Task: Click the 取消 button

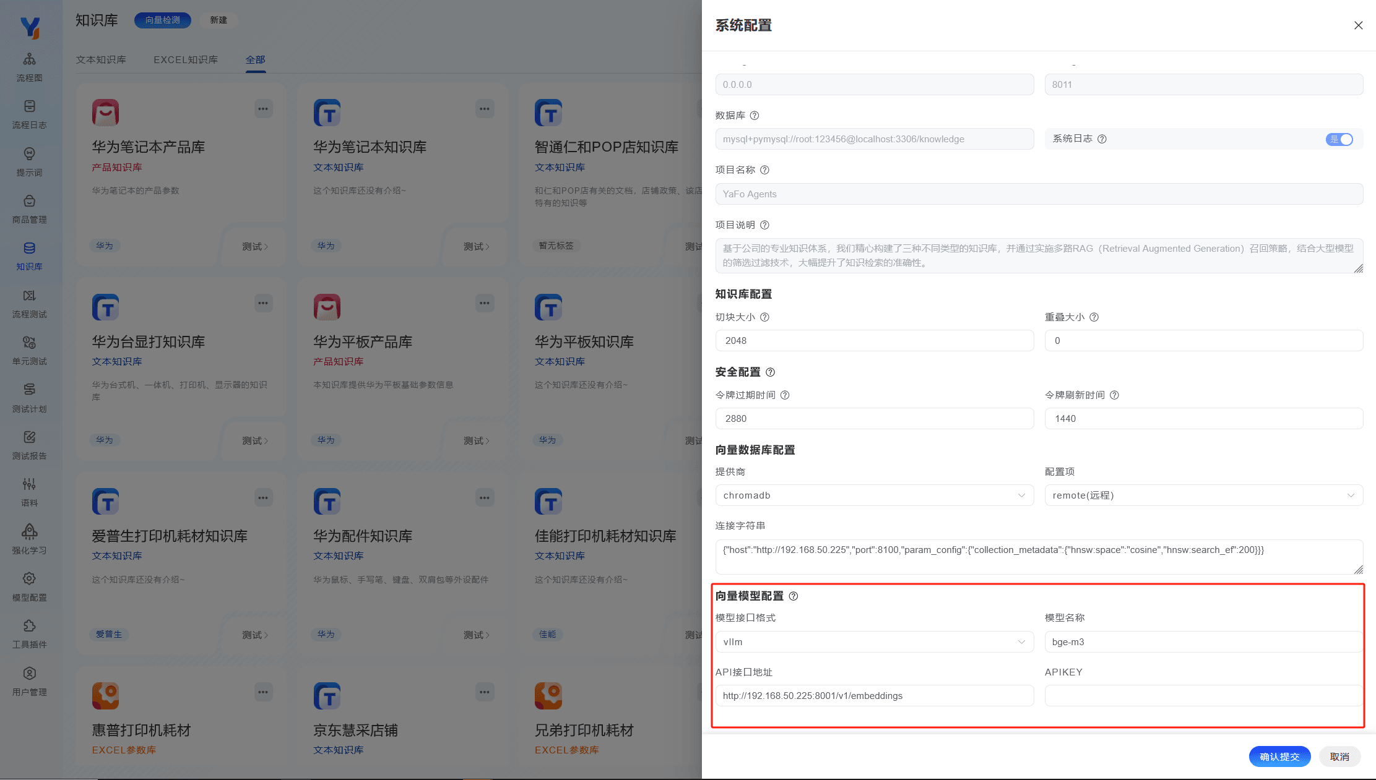Action: coord(1339,756)
